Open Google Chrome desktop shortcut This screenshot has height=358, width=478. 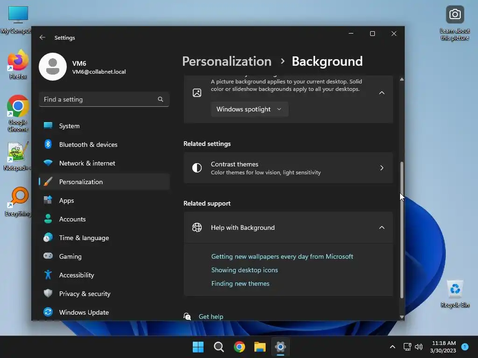(18, 113)
